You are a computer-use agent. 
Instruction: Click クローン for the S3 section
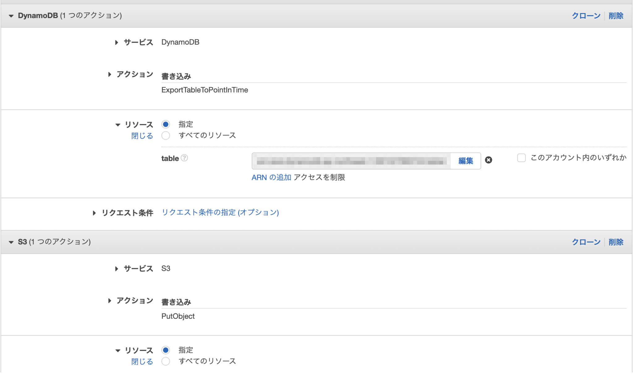click(585, 242)
